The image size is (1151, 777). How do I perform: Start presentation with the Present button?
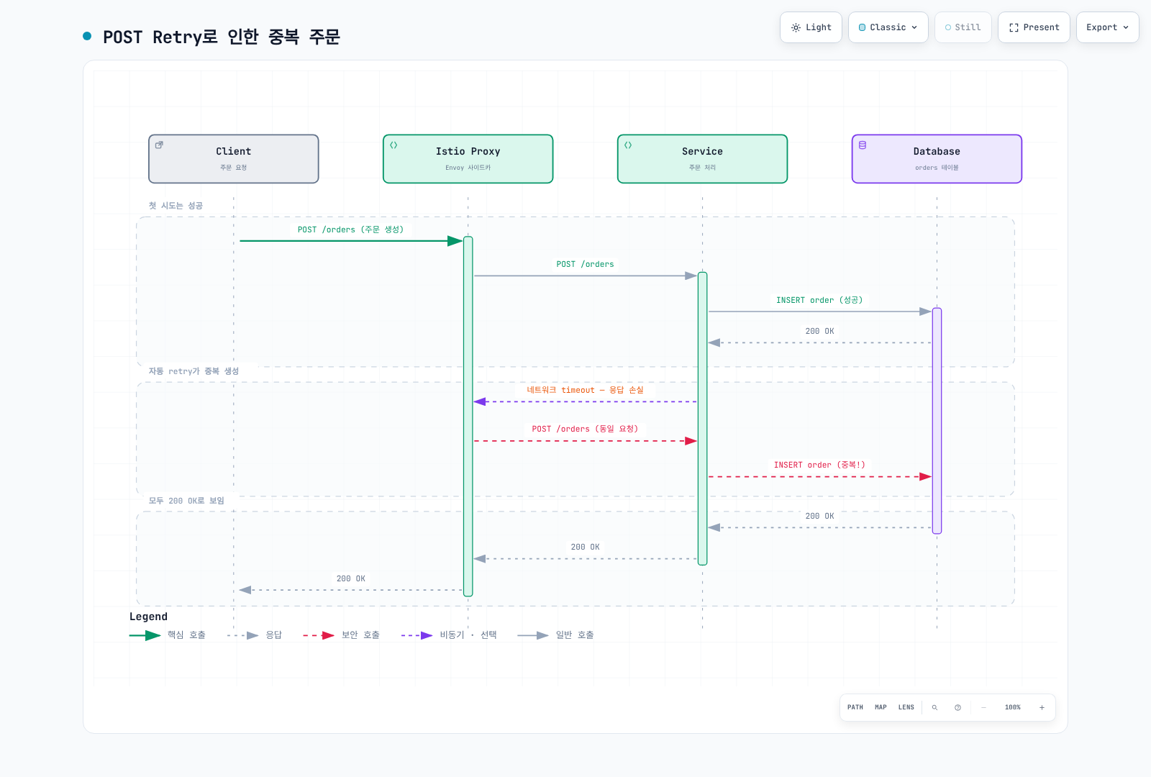pyautogui.click(x=1034, y=27)
